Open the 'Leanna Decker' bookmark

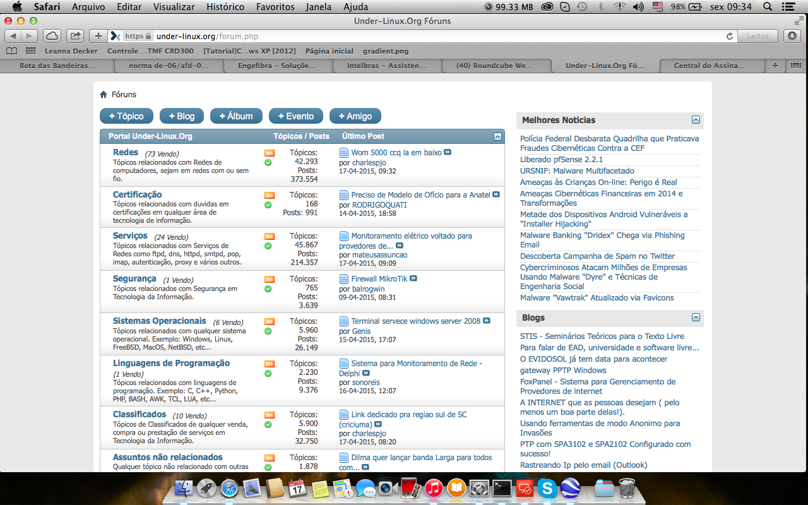pyautogui.click(x=71, y=51)
